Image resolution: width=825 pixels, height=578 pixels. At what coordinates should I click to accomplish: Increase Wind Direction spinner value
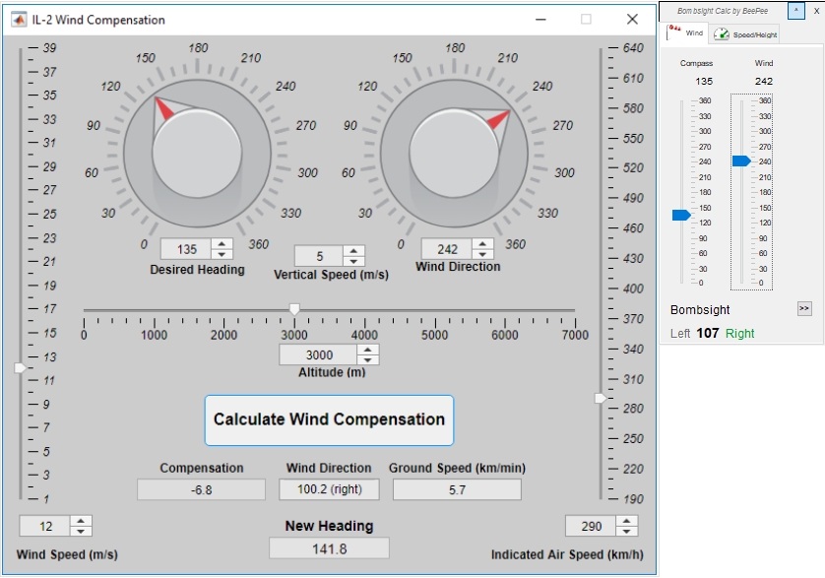coord(482,244)
